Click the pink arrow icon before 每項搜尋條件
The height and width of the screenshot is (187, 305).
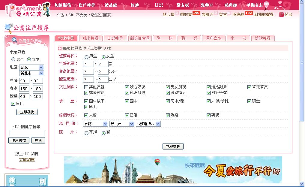pyautogui.click(x=60, y=48)
